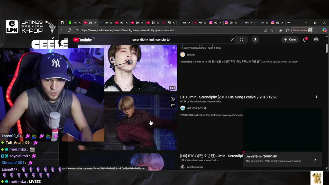This screenshot has width=329, height=185.
Task: Open more options for BTS Jimin KBS video
Action: pos(316,96)
